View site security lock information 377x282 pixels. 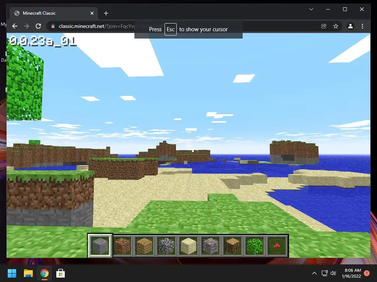click(x=53, y=26)
